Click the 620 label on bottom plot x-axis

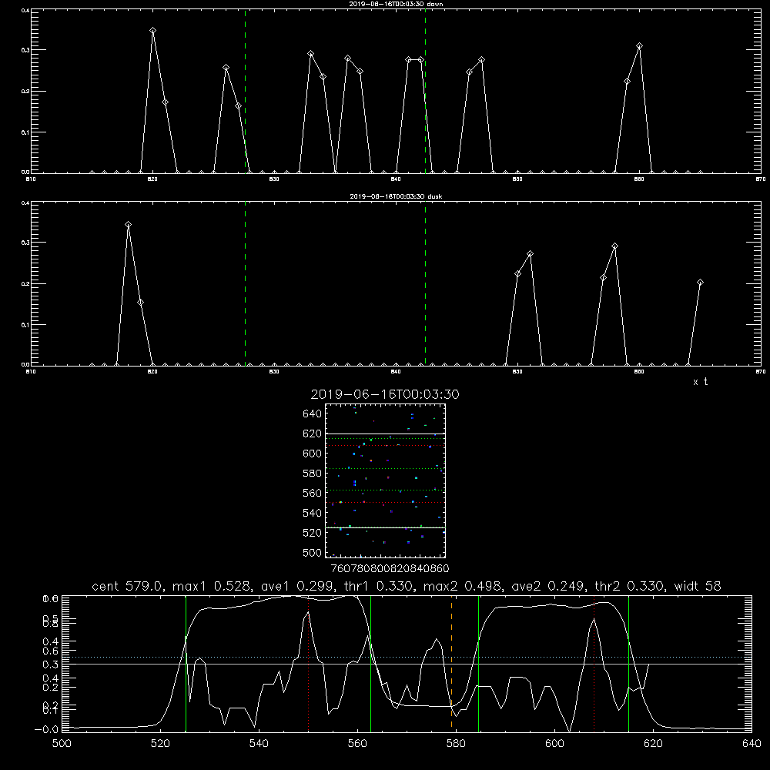pos(653,744)
